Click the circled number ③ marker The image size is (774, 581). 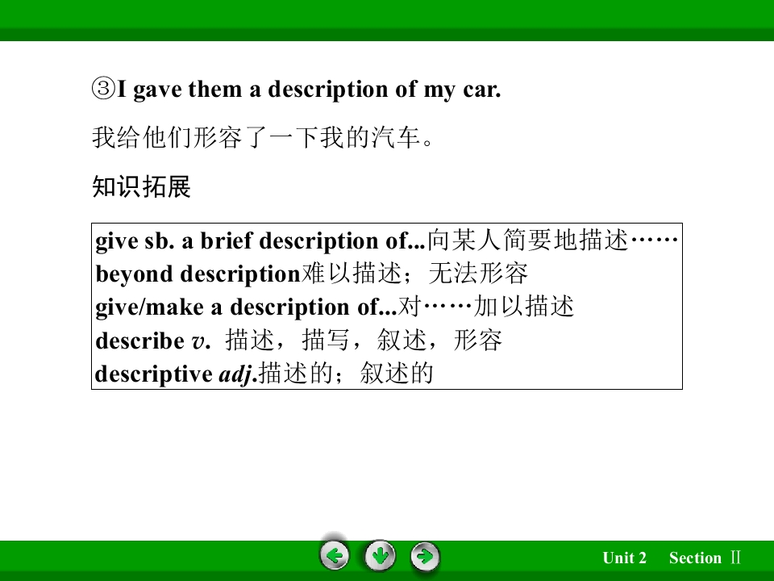[x=104, y=89]
